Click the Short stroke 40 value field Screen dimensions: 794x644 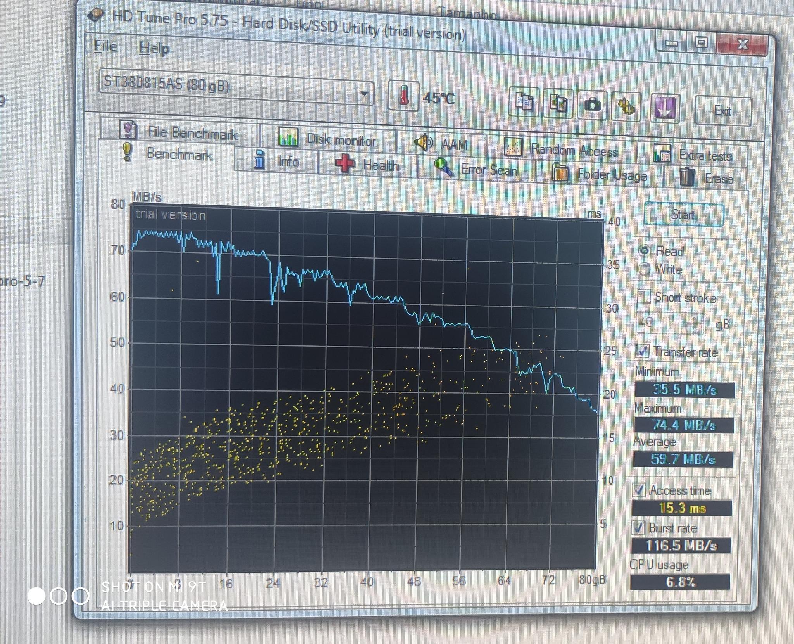point(662,322)
